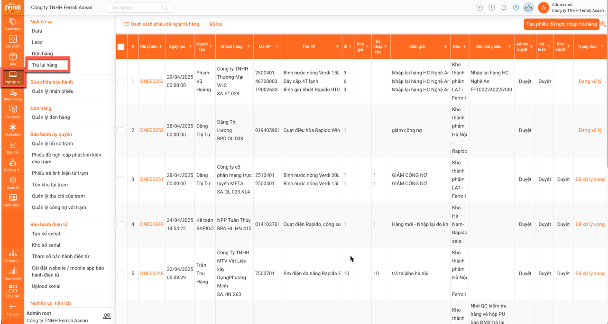Open the notifications bell

click(504, 8)
